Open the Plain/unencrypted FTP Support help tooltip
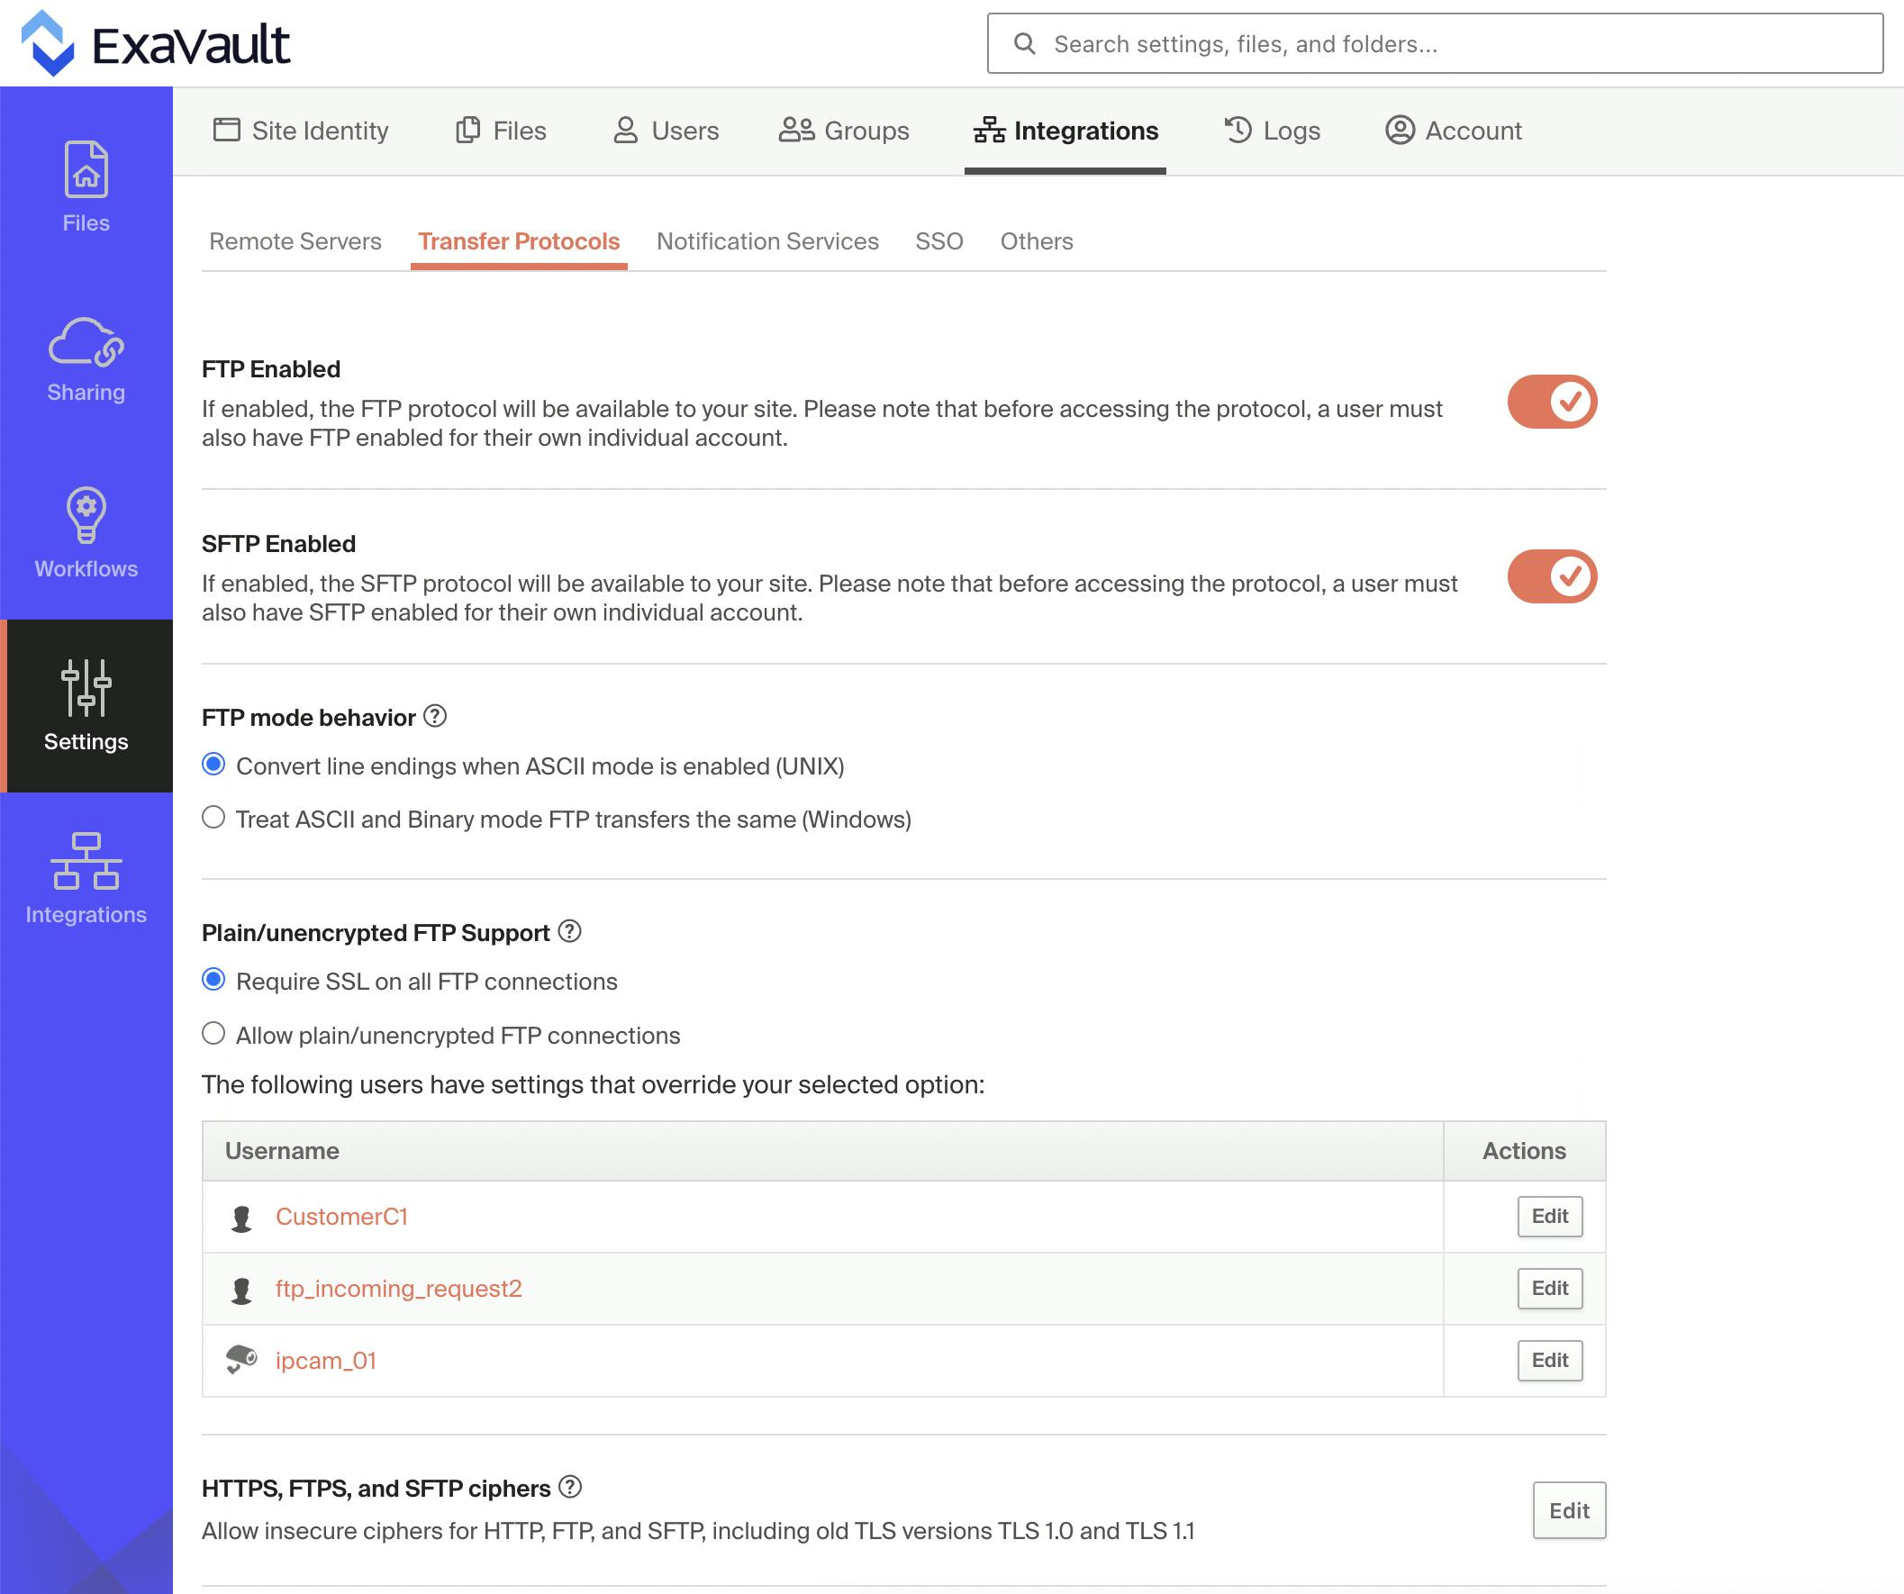Screen dimensions: 1904x1594 [x=569, y=931]
